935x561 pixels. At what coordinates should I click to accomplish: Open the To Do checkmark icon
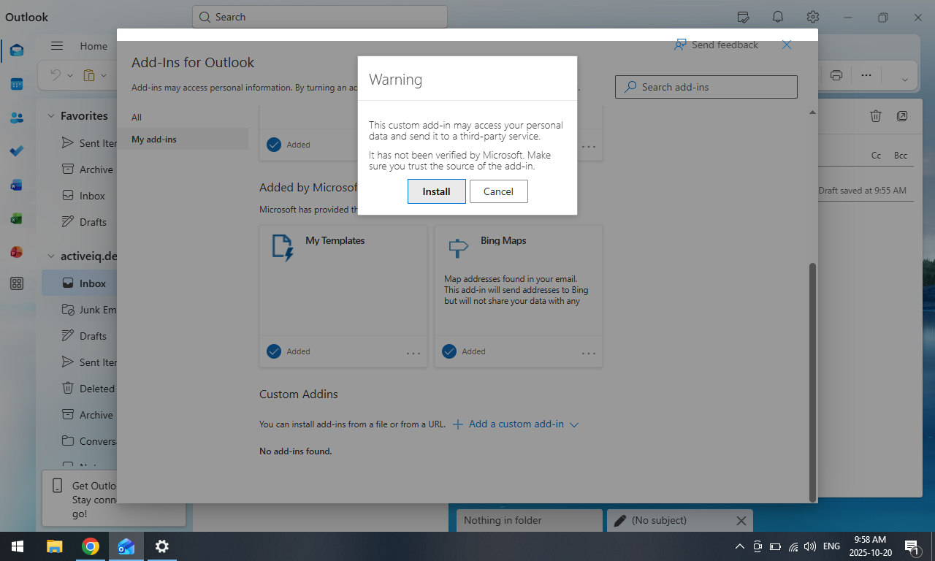(x=16, y=151)
